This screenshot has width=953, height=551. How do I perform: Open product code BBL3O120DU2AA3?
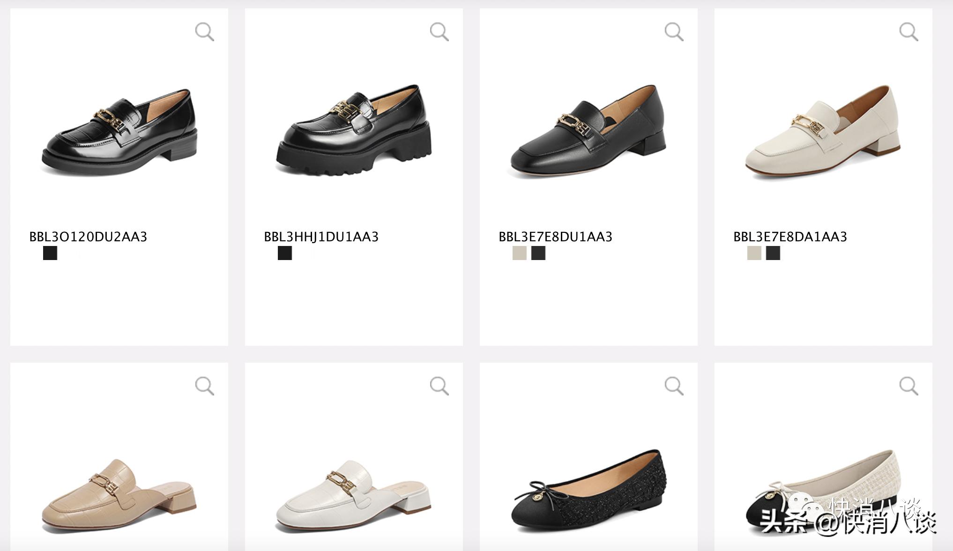click(88, 237)
